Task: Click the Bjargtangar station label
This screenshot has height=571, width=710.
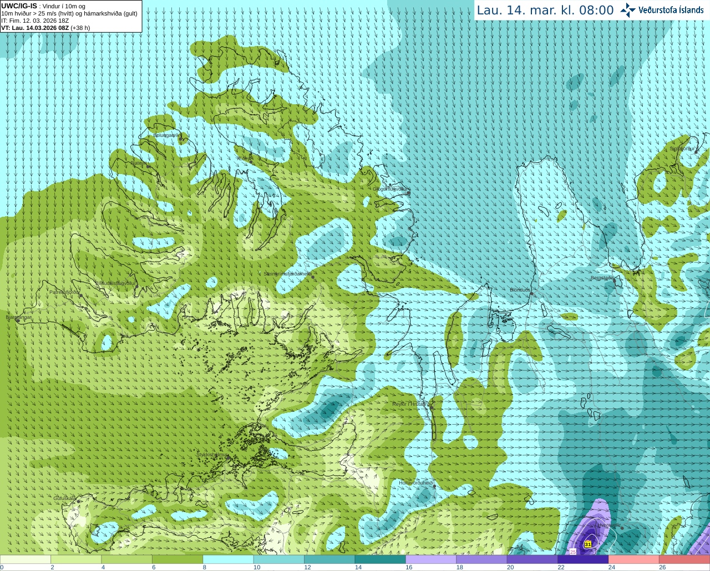Action: (x=19, y=317)
